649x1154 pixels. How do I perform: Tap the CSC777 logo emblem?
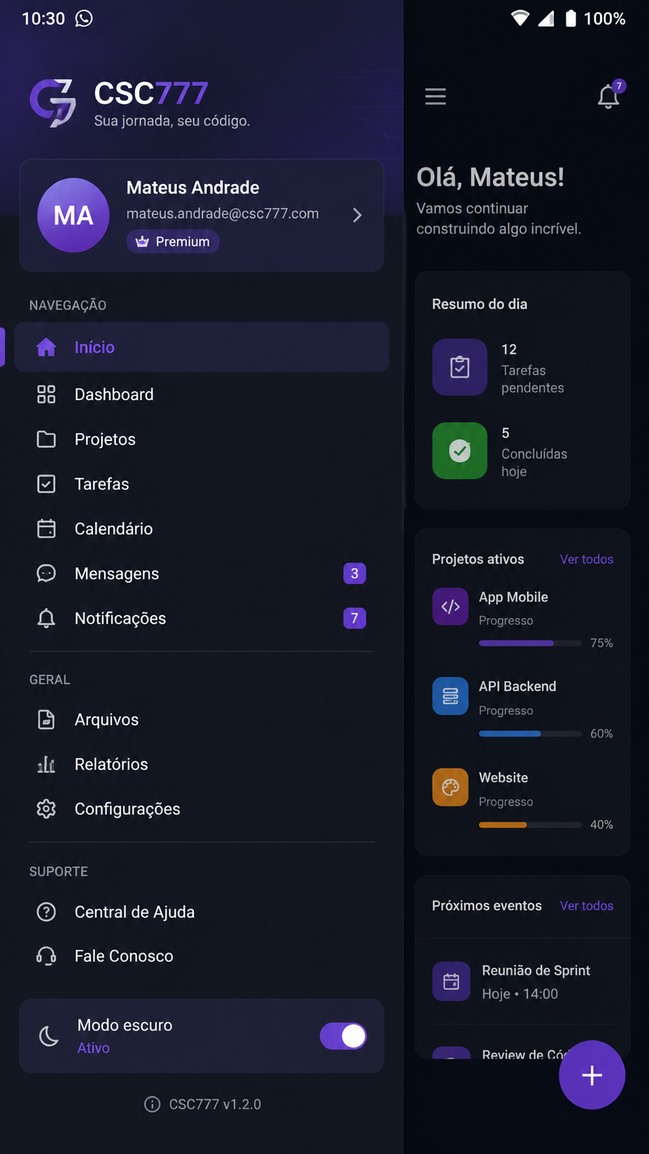[x=53, y=103]
